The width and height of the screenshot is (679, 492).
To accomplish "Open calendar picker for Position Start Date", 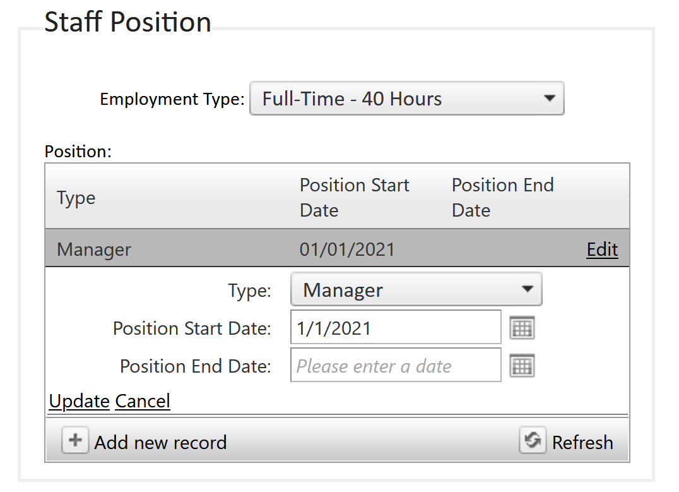I will pos(522,328).
